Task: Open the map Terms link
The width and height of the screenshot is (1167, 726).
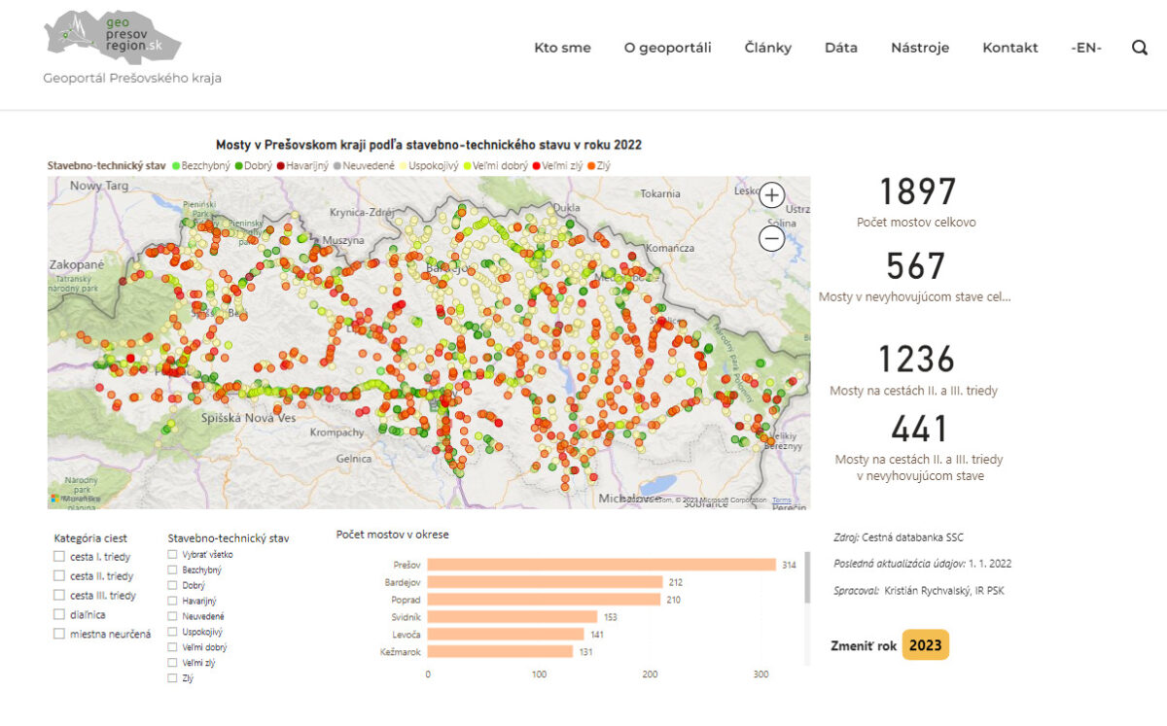Action: (x=782, y=501)
